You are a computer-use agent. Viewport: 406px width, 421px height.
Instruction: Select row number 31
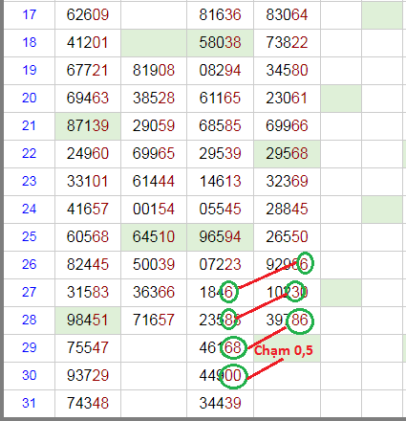coord(30,403)
